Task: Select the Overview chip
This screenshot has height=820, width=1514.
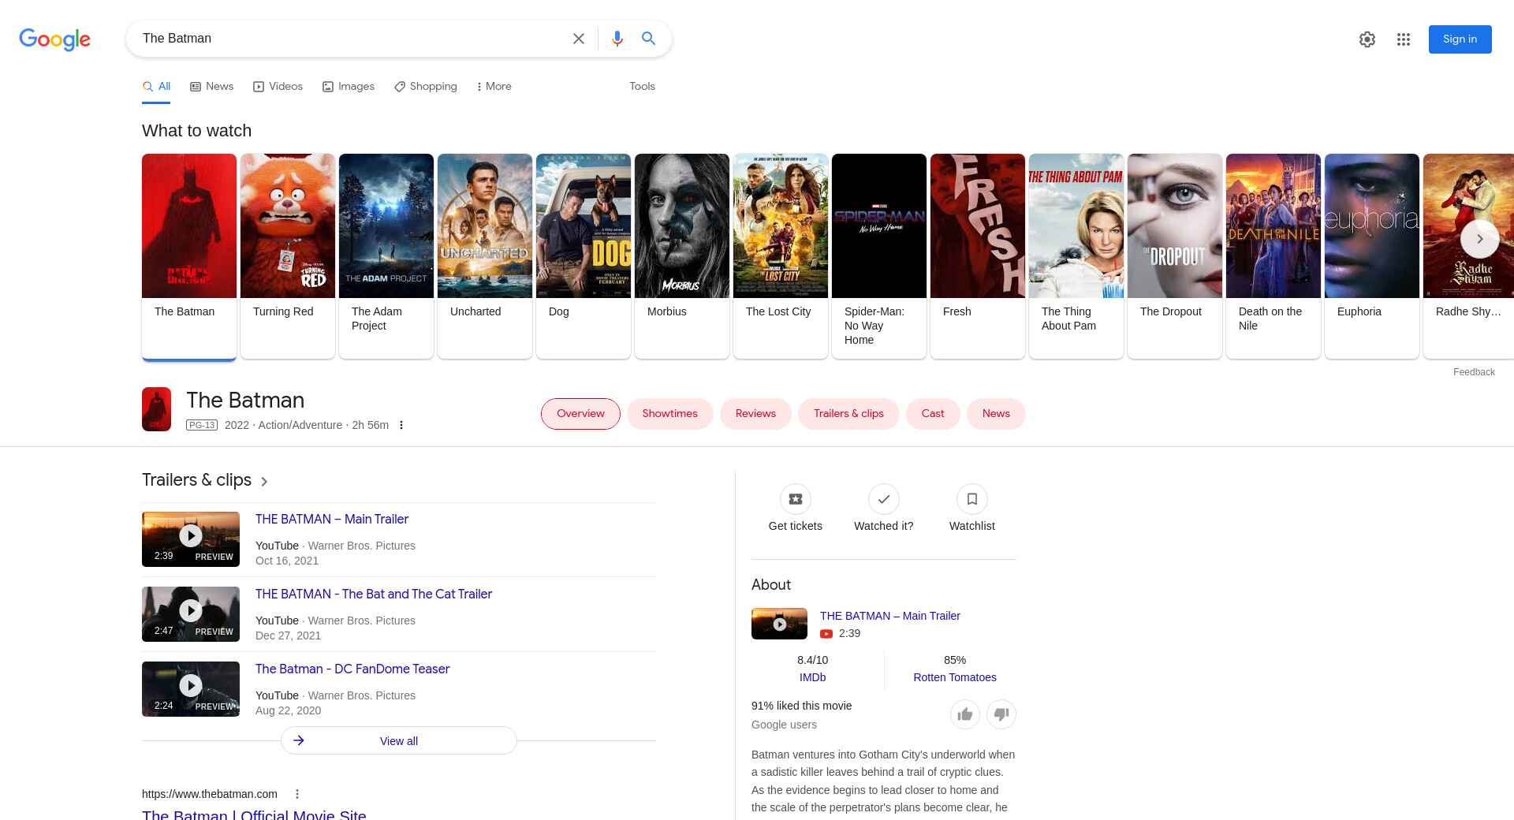Action: point(580,414)
